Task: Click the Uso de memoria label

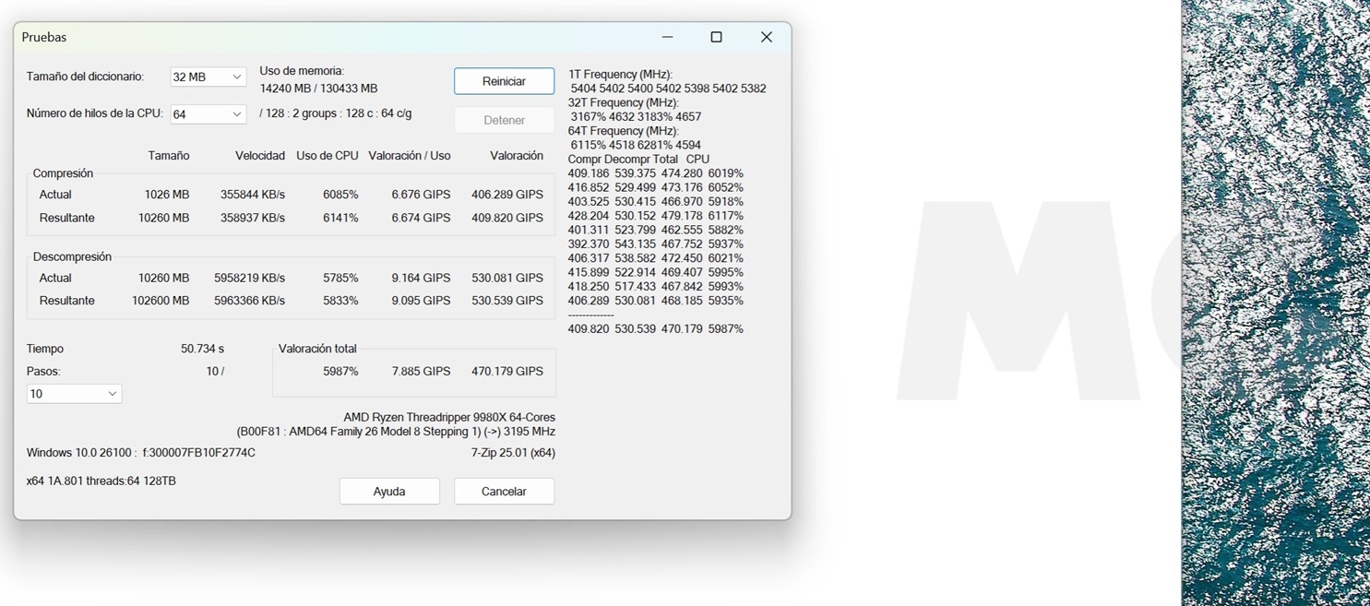Action: [x=302, y=71]
